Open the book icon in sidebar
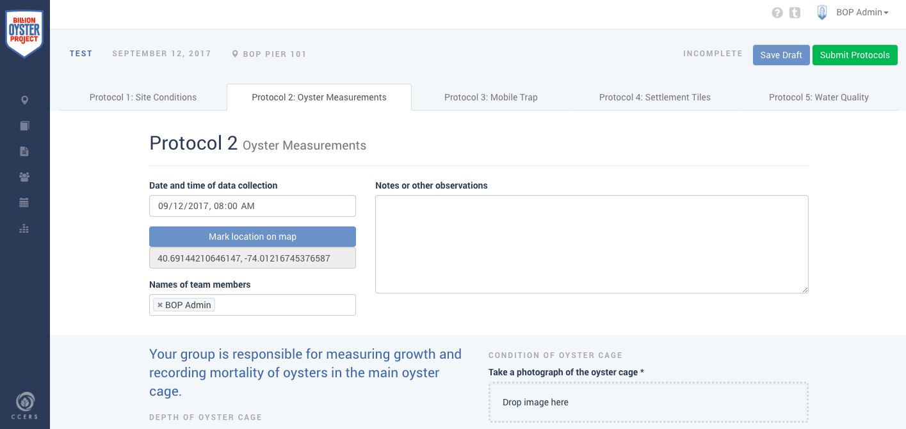Viewport: 906px width, 429px height. tap(24, 126)
